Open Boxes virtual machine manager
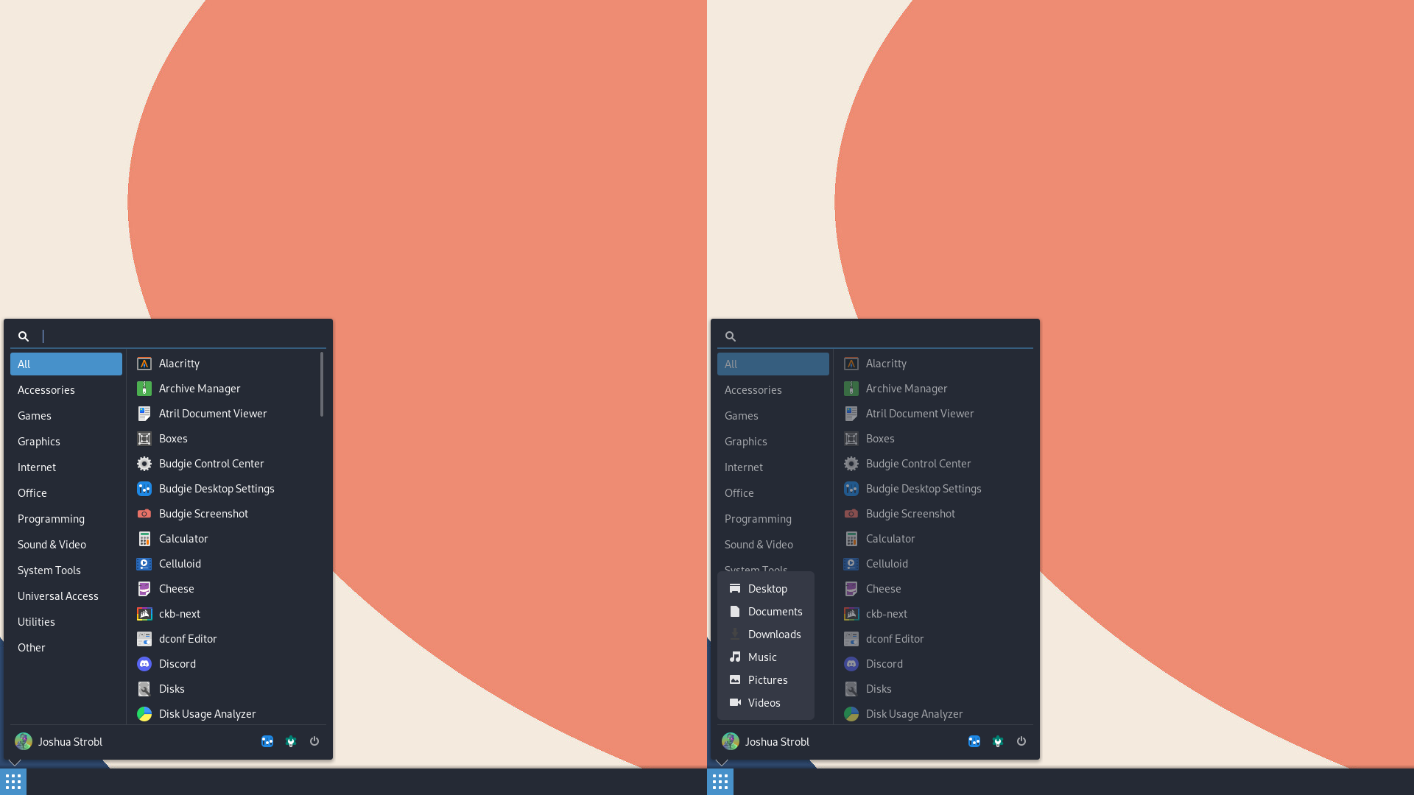 [x=173, y=438]
